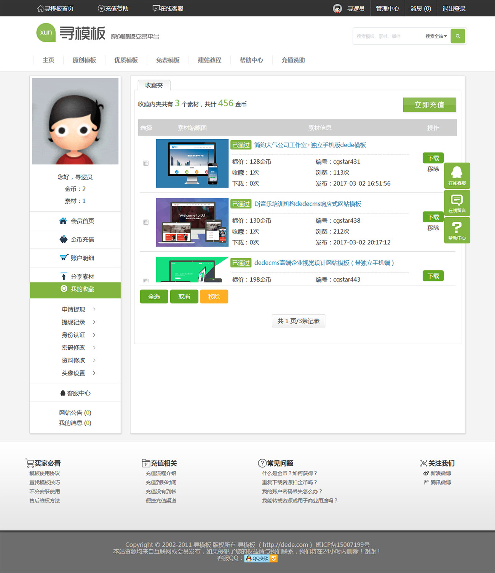
Task: Open the 原创模板 navigation menu item
Action: [x=84, y=60]
